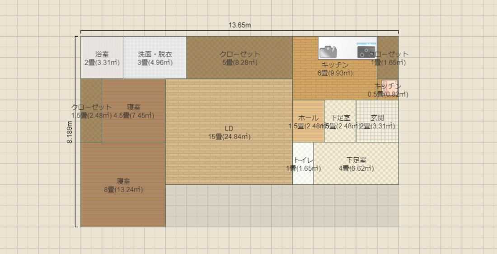Select the pink refrigerator item icon
Viewport: 497px width, 254px height.
coord(389,88)
